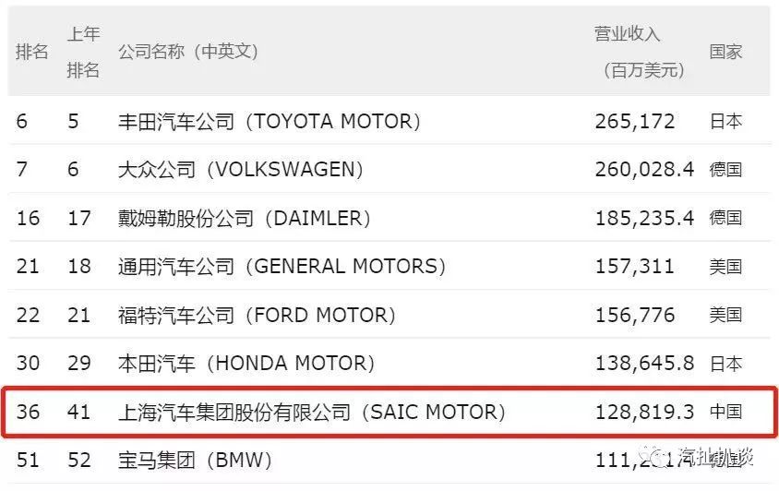Image resolution: width=779 pixels, height=491 pixels.
Task: Click the 上年排名 column header
Action: click(x=83, y=52)
